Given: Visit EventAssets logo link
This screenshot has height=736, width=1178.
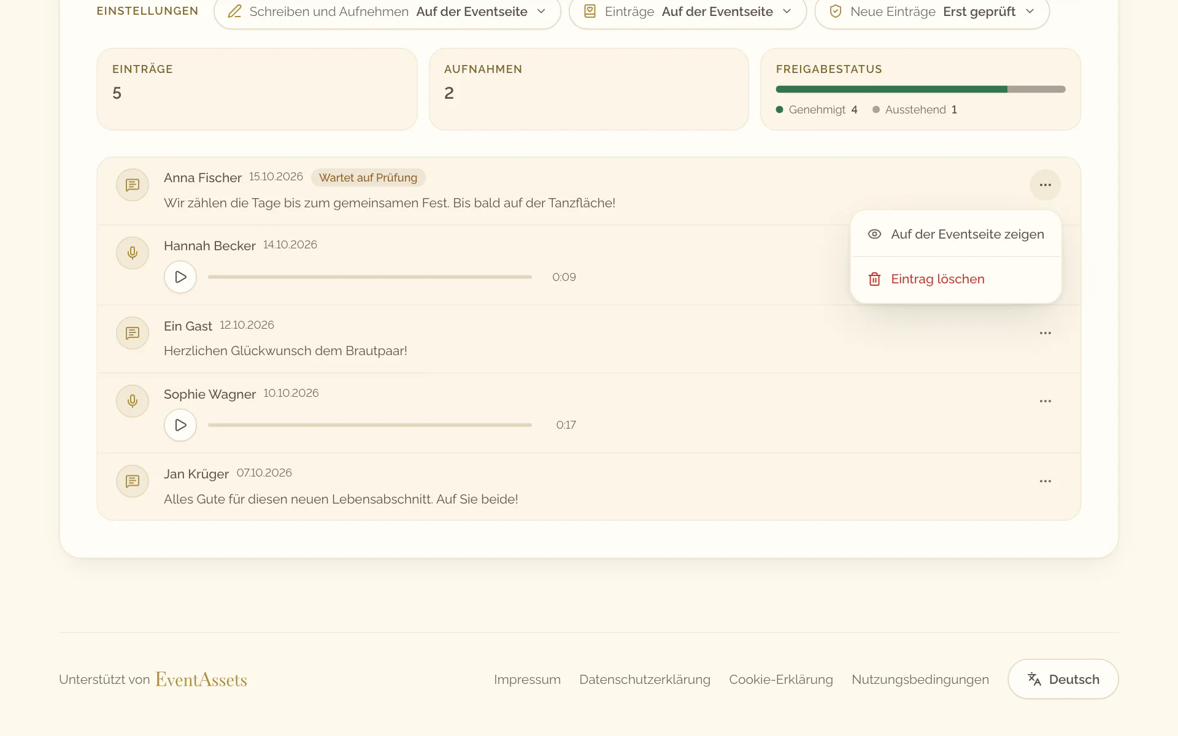Looking at the screenshot, I should (x=201, y=680).
